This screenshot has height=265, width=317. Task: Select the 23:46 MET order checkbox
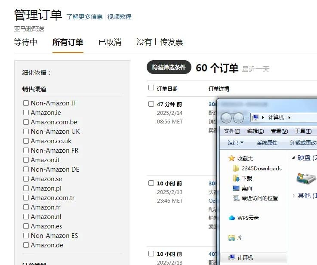[x=151, y=183]
